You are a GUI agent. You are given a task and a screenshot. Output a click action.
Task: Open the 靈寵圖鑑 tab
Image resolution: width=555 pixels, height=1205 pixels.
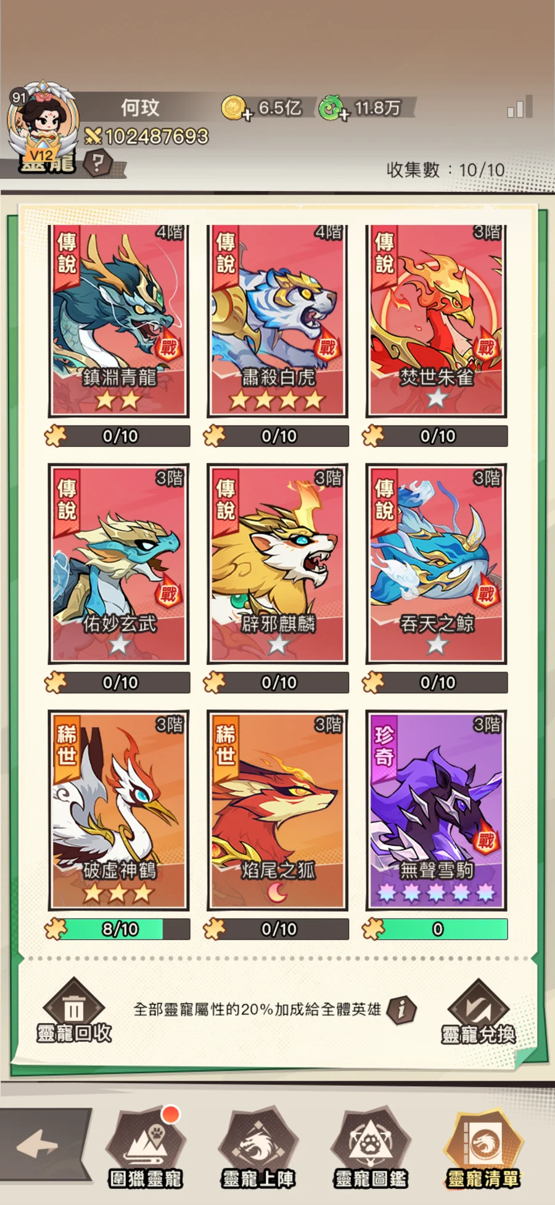pyautogui.click(x=371, y=1146)
